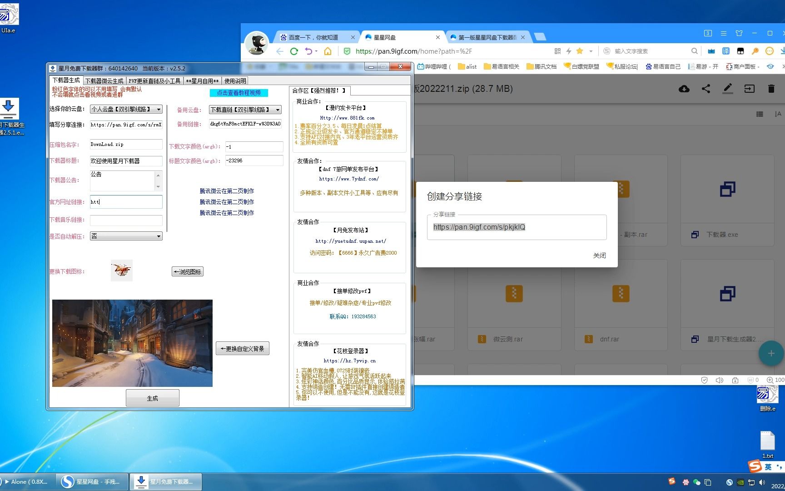Expand the undo history dropdown arrow

[x=316, y=51]
